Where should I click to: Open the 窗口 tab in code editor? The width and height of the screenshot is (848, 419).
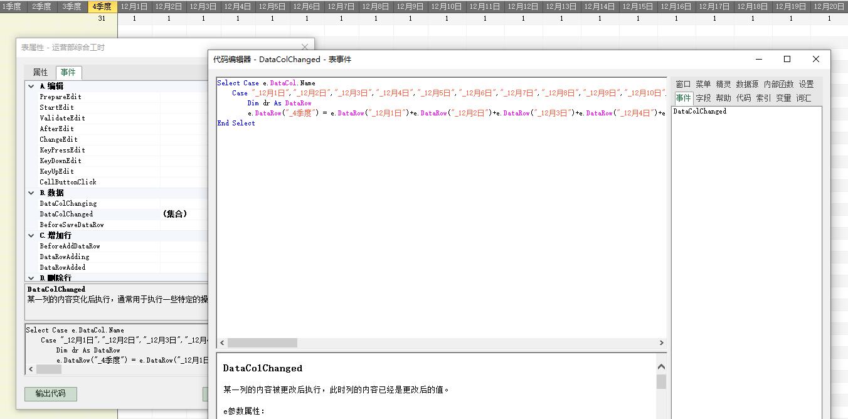coord(683,84)
